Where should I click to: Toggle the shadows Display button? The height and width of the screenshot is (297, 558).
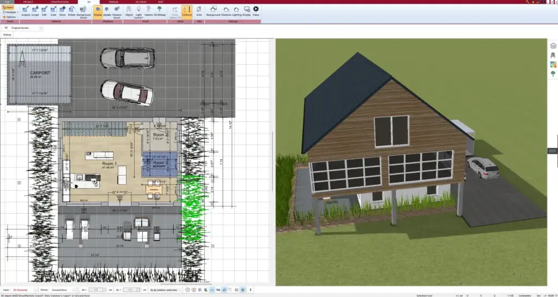click(98, 11)
